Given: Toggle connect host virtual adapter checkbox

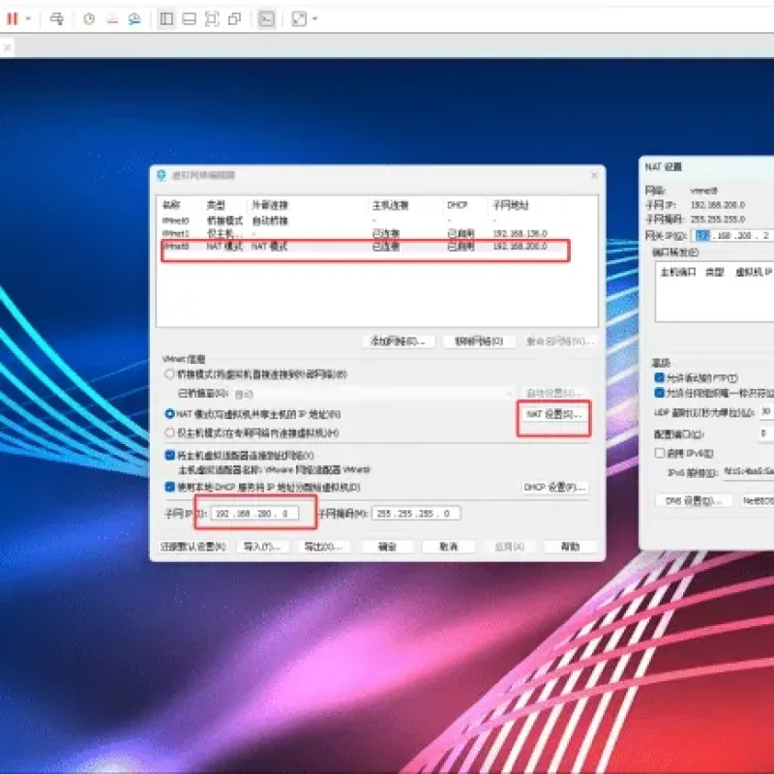Looking at the screenshot, I should pyautogui.click(x=170, y=455).
